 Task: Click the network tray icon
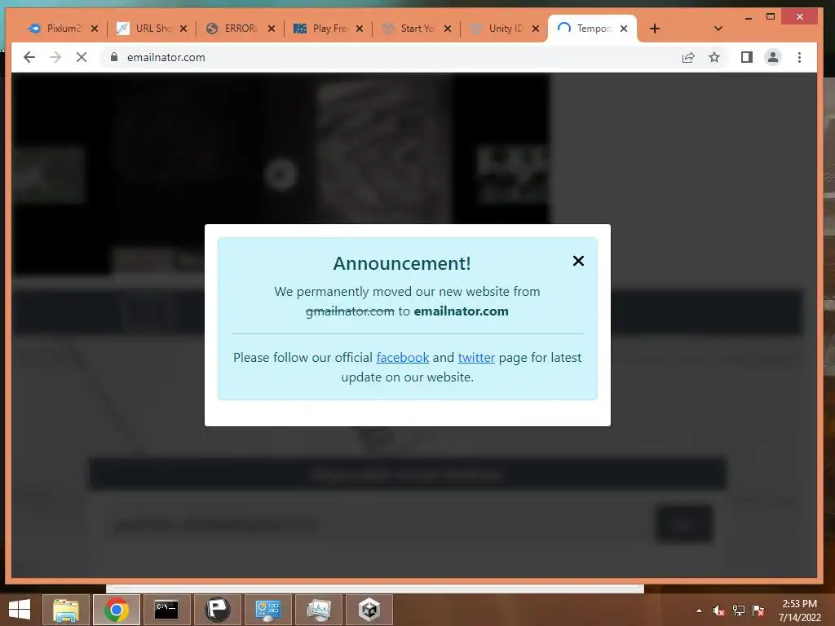pyautogui.click(x=739, y=611)
